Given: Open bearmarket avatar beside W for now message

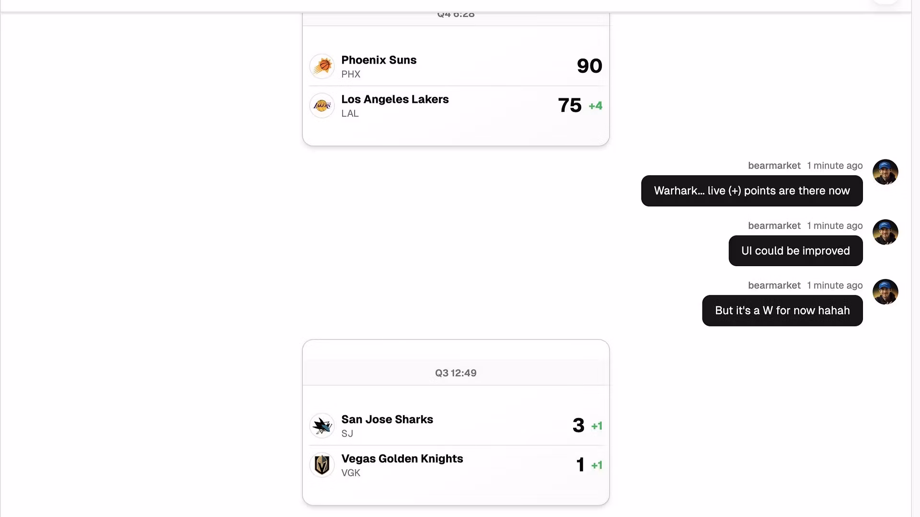Looking at the screenshot, I should (885, 292).
